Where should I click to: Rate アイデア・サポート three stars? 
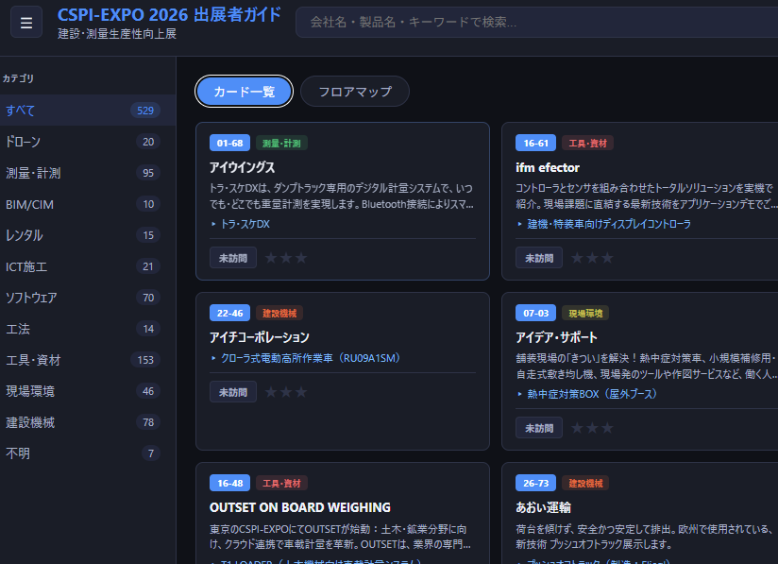point(607,428)
